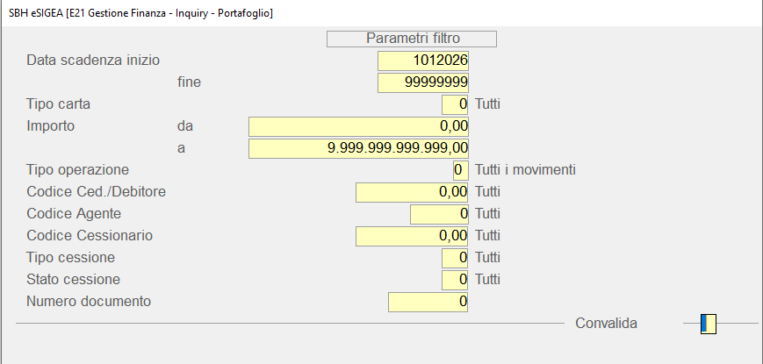Click the Codice Cessionario input field

click(412, 235)
